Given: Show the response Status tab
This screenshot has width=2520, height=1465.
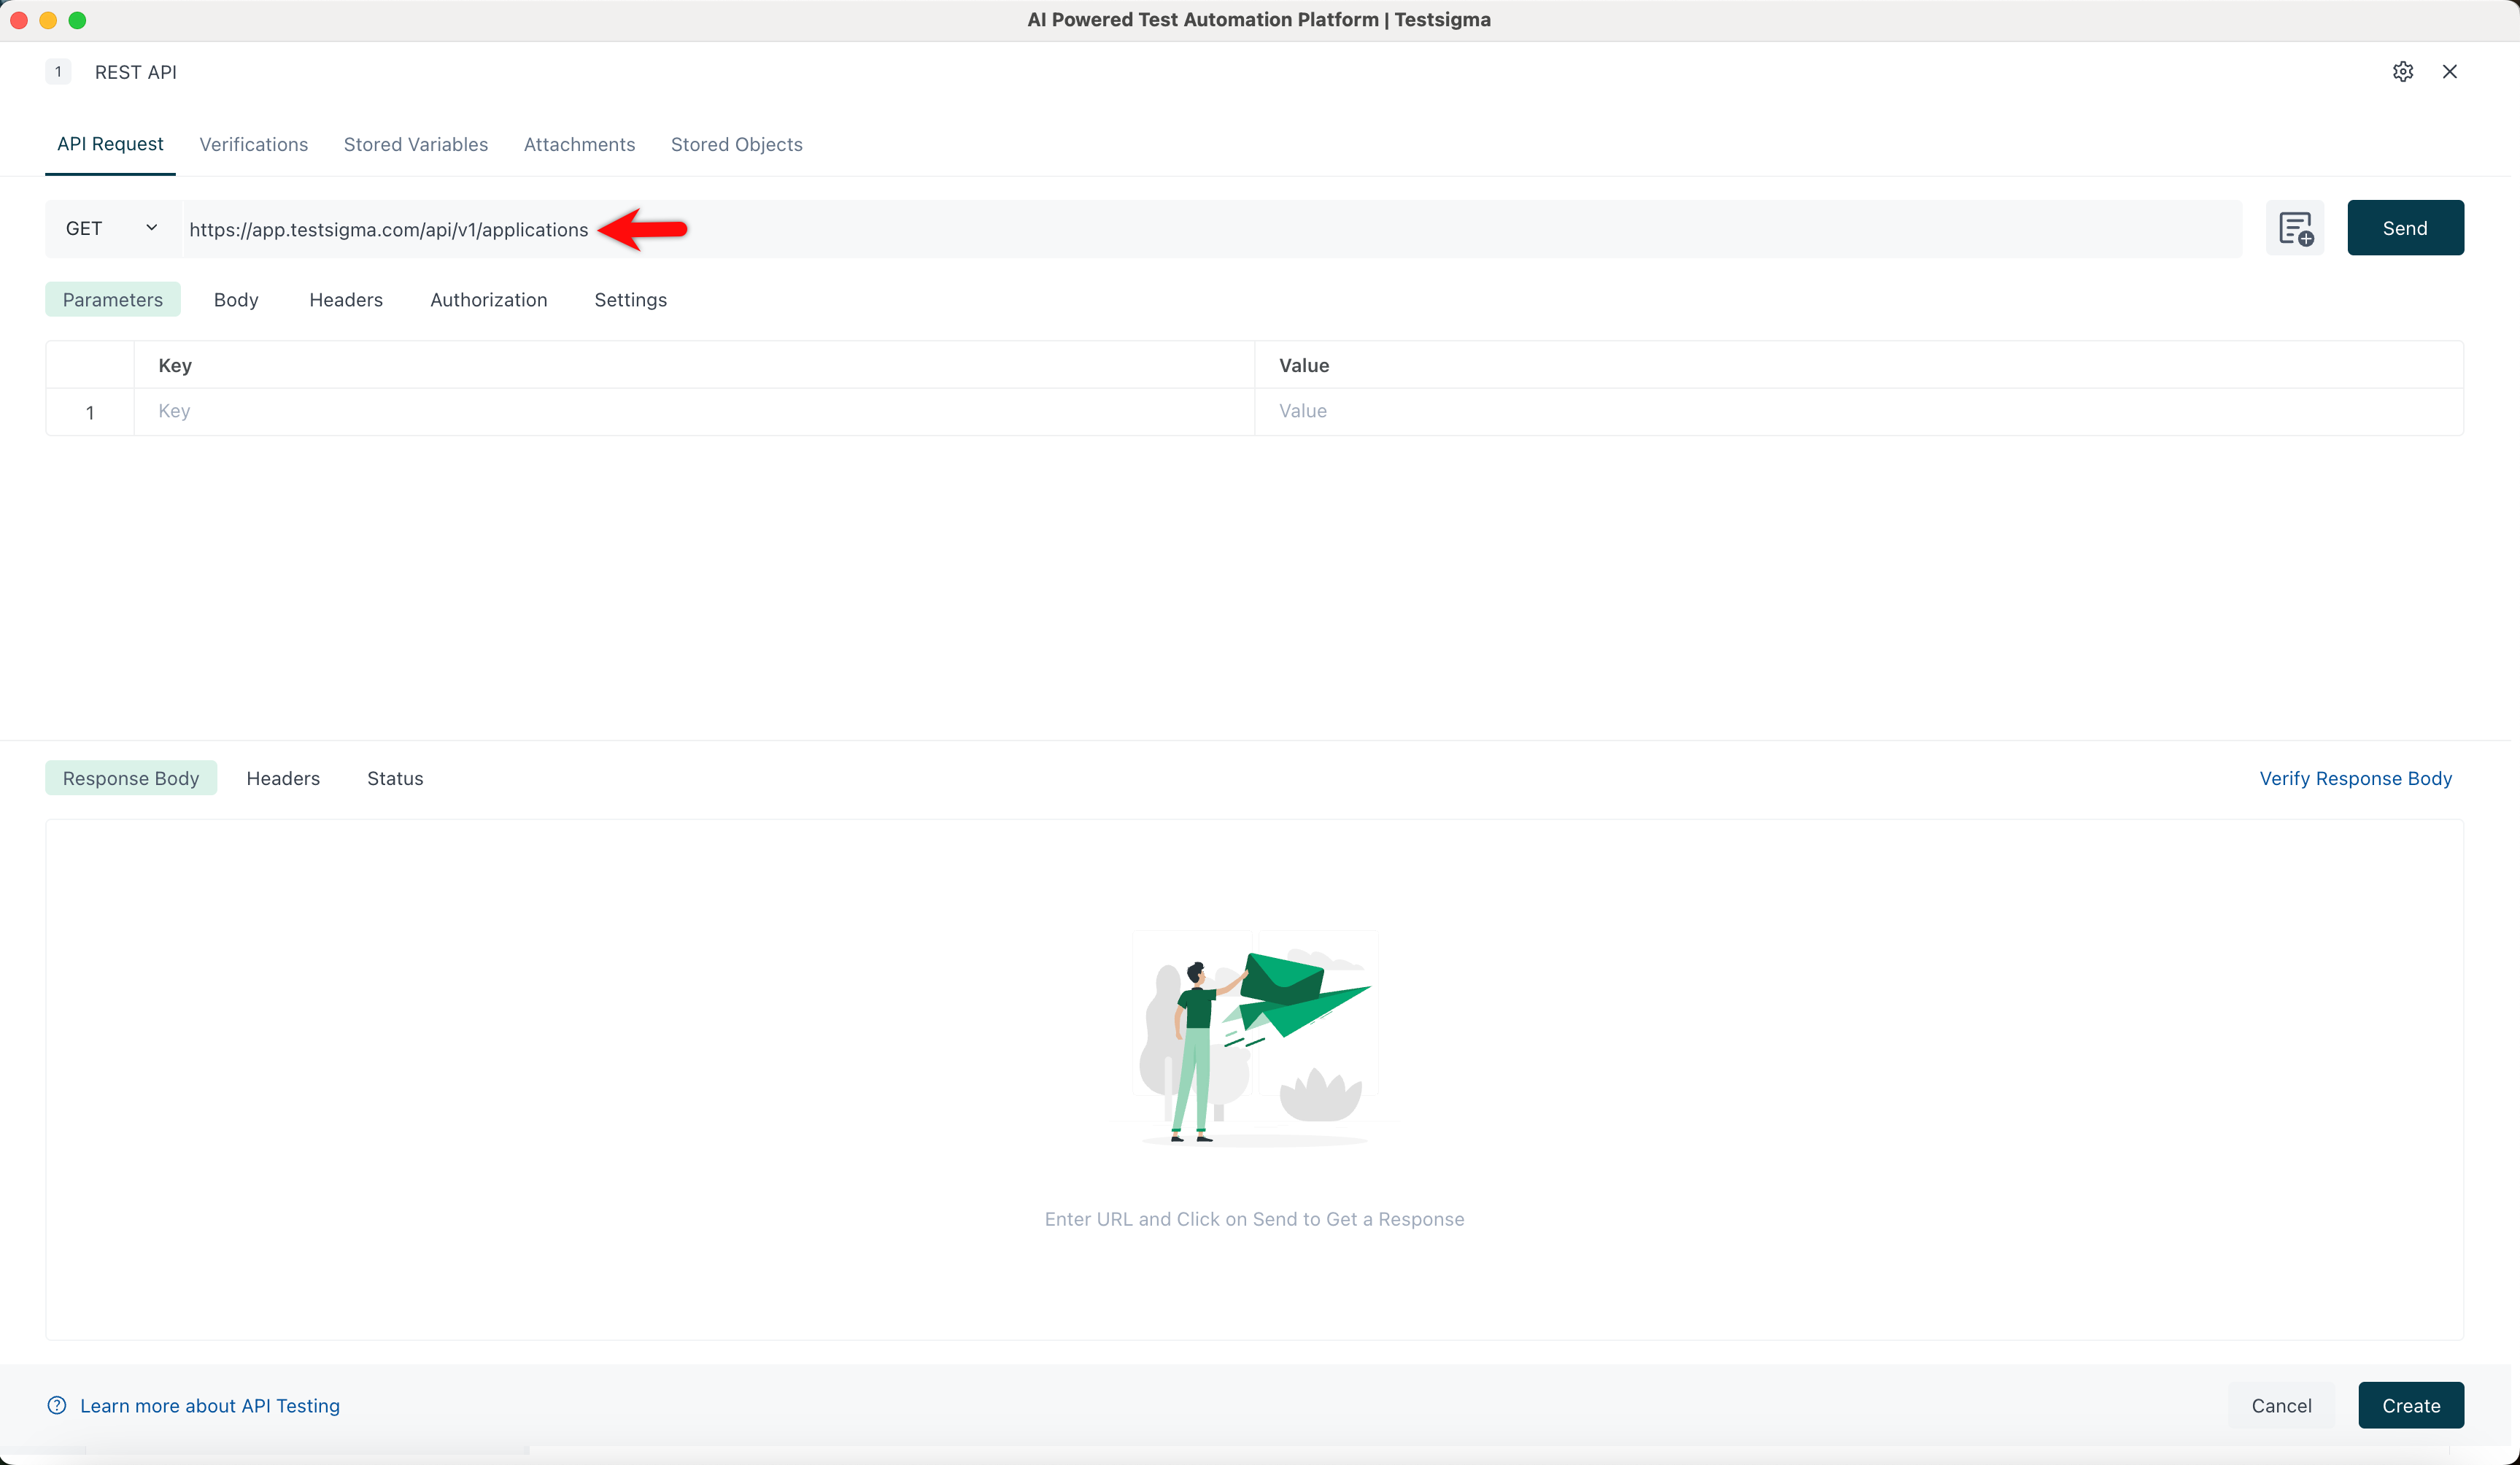Looking at the screenshot, I should click(395, 778).
